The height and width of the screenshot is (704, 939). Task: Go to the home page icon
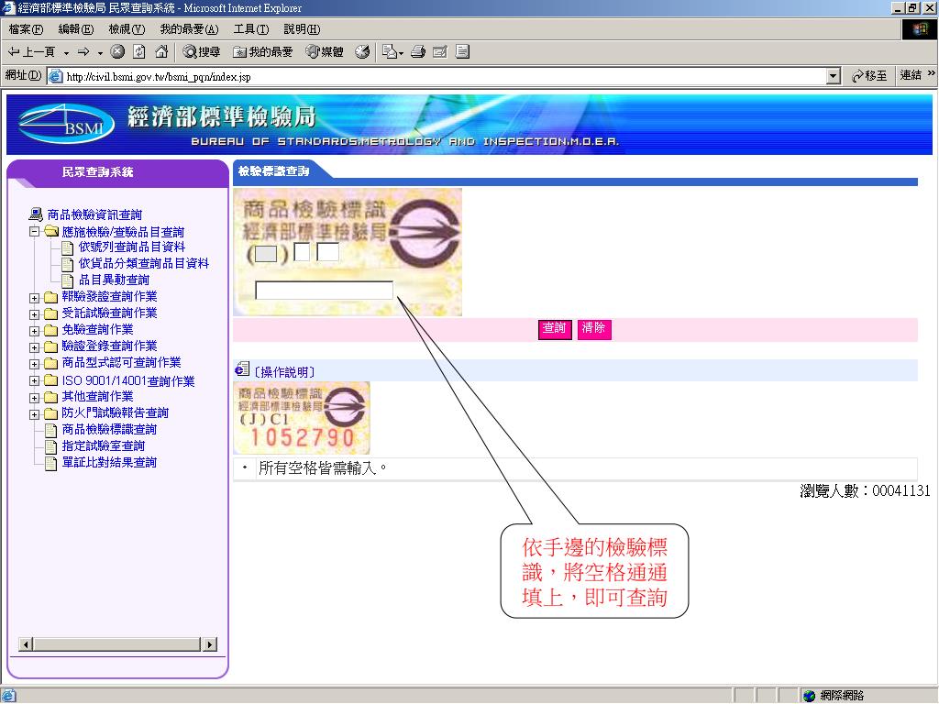(x=161, y=52)
